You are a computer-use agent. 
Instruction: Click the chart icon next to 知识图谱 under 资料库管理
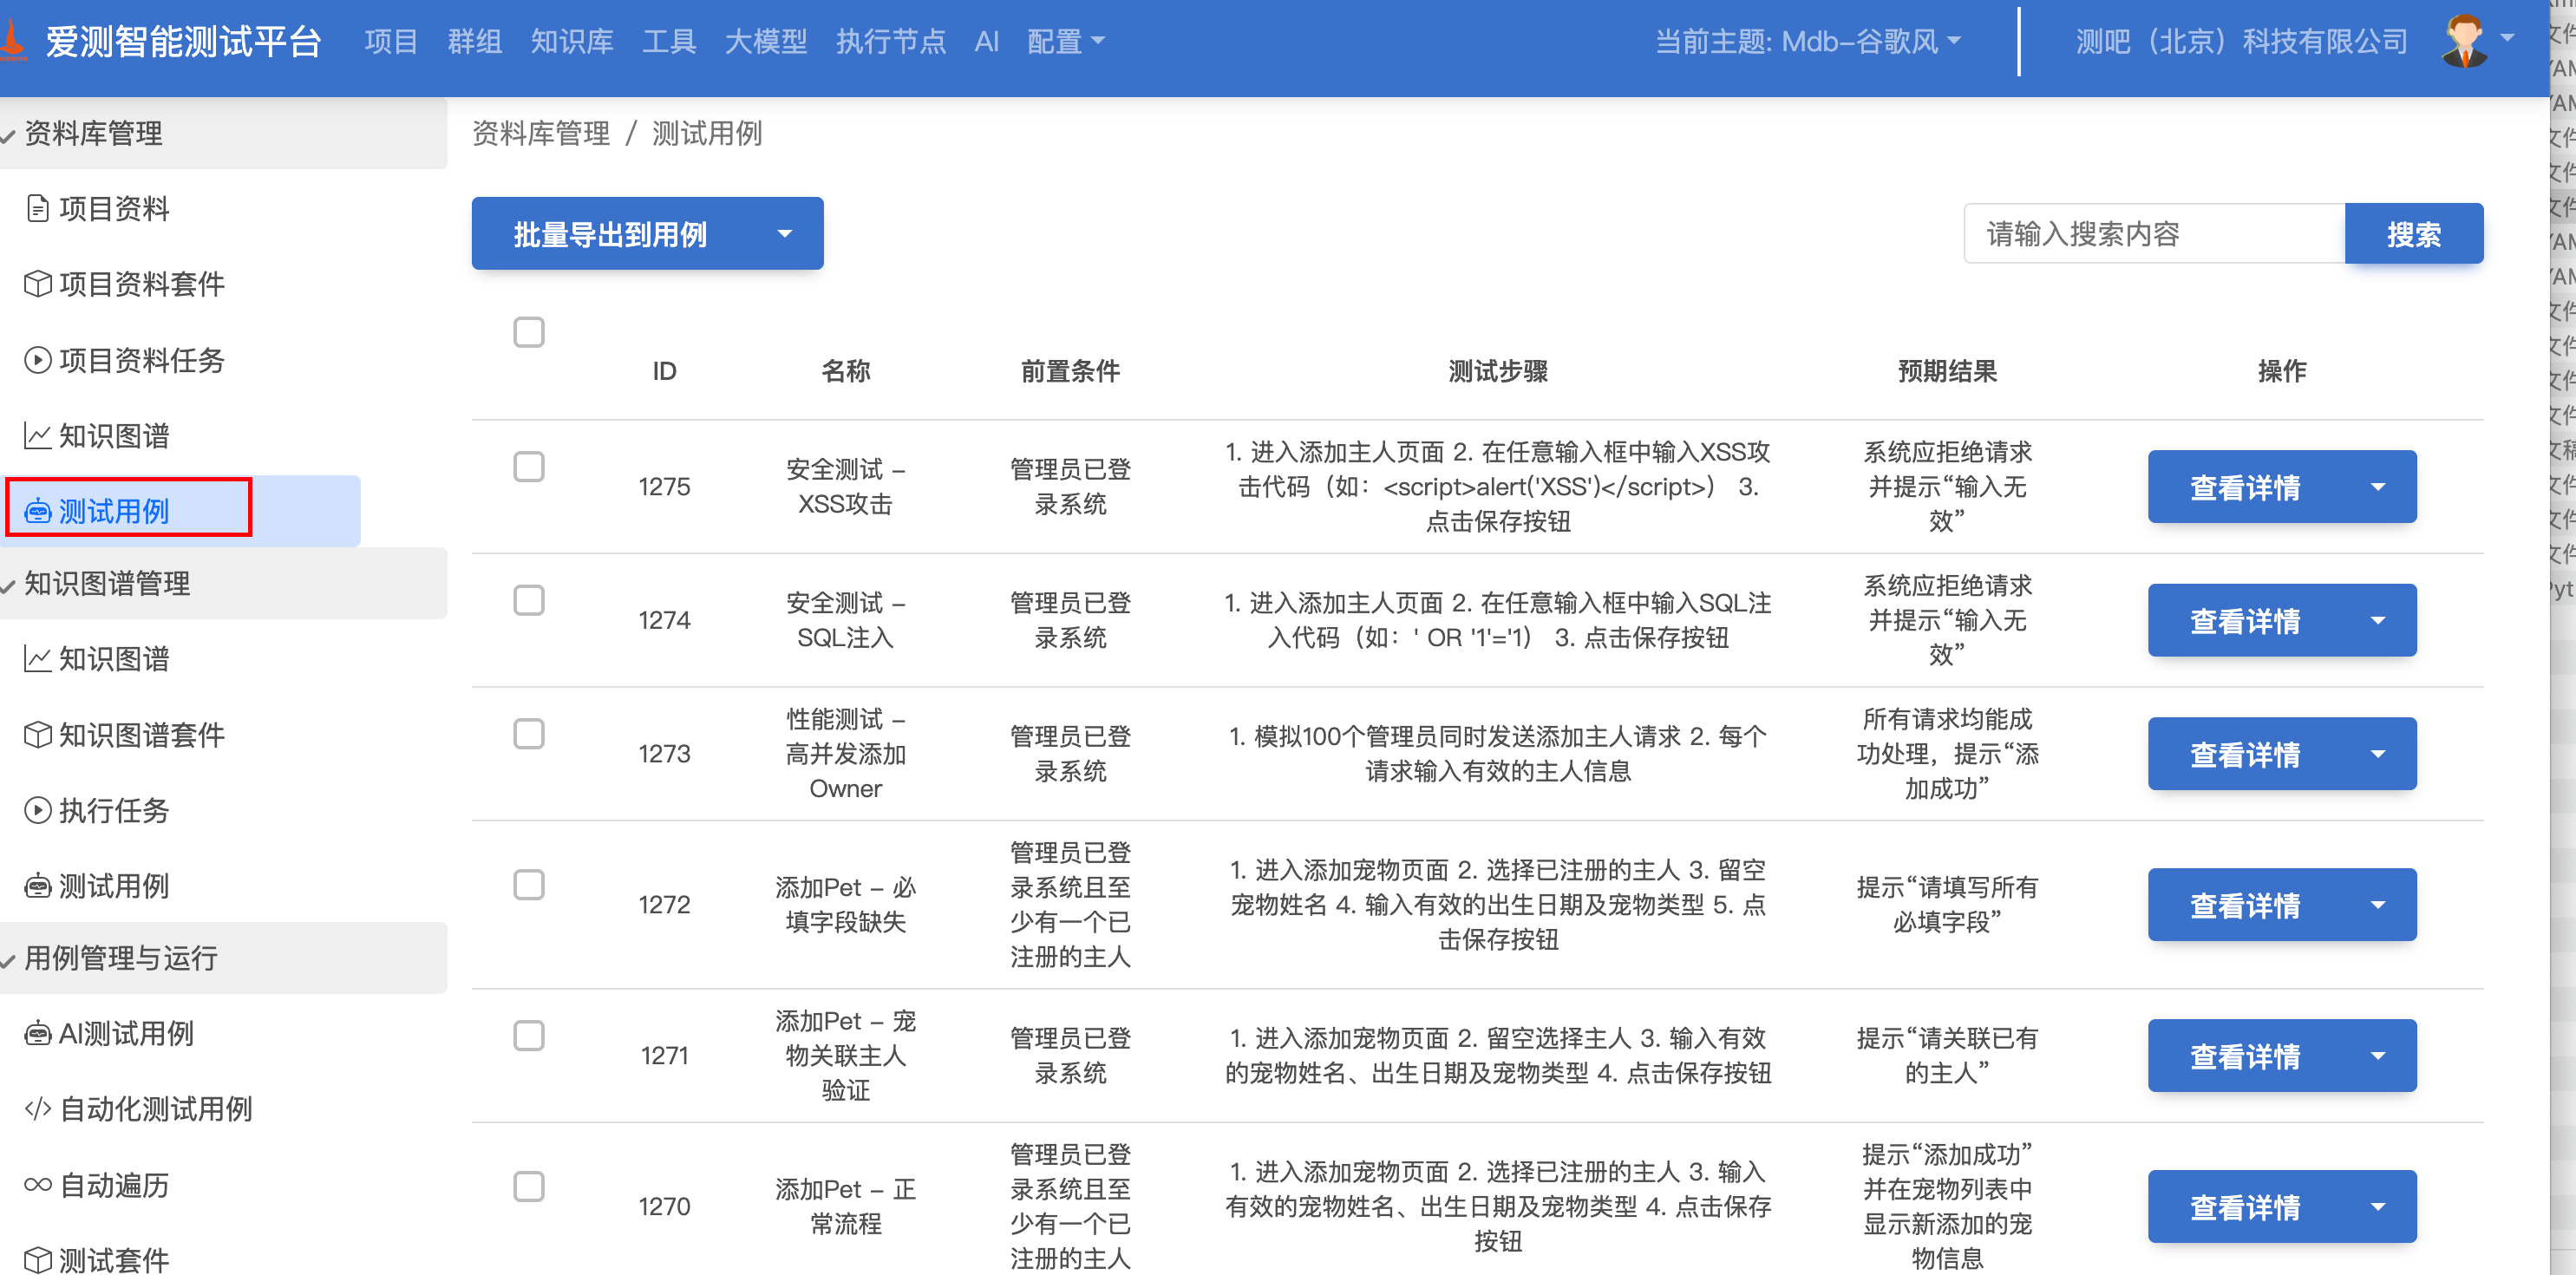pos(37,436)
